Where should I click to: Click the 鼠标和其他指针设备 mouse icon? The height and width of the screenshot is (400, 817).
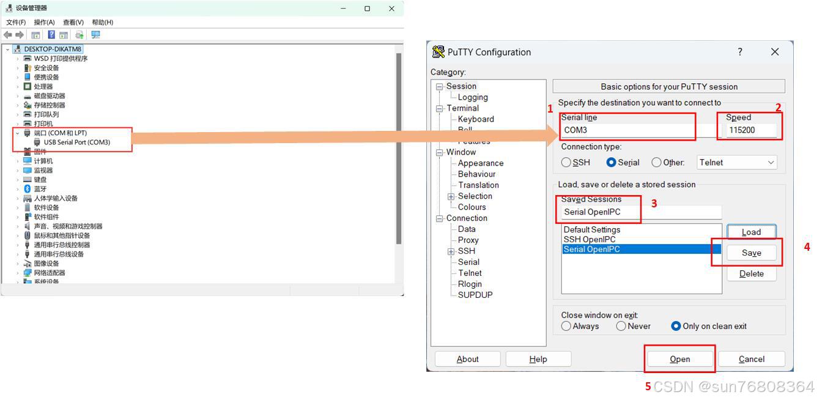coord(28,235)
